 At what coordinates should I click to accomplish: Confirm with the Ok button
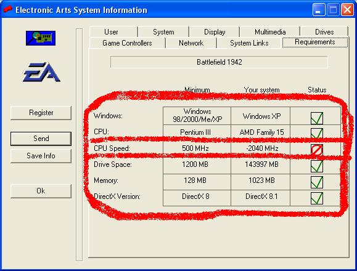[41, 191]
